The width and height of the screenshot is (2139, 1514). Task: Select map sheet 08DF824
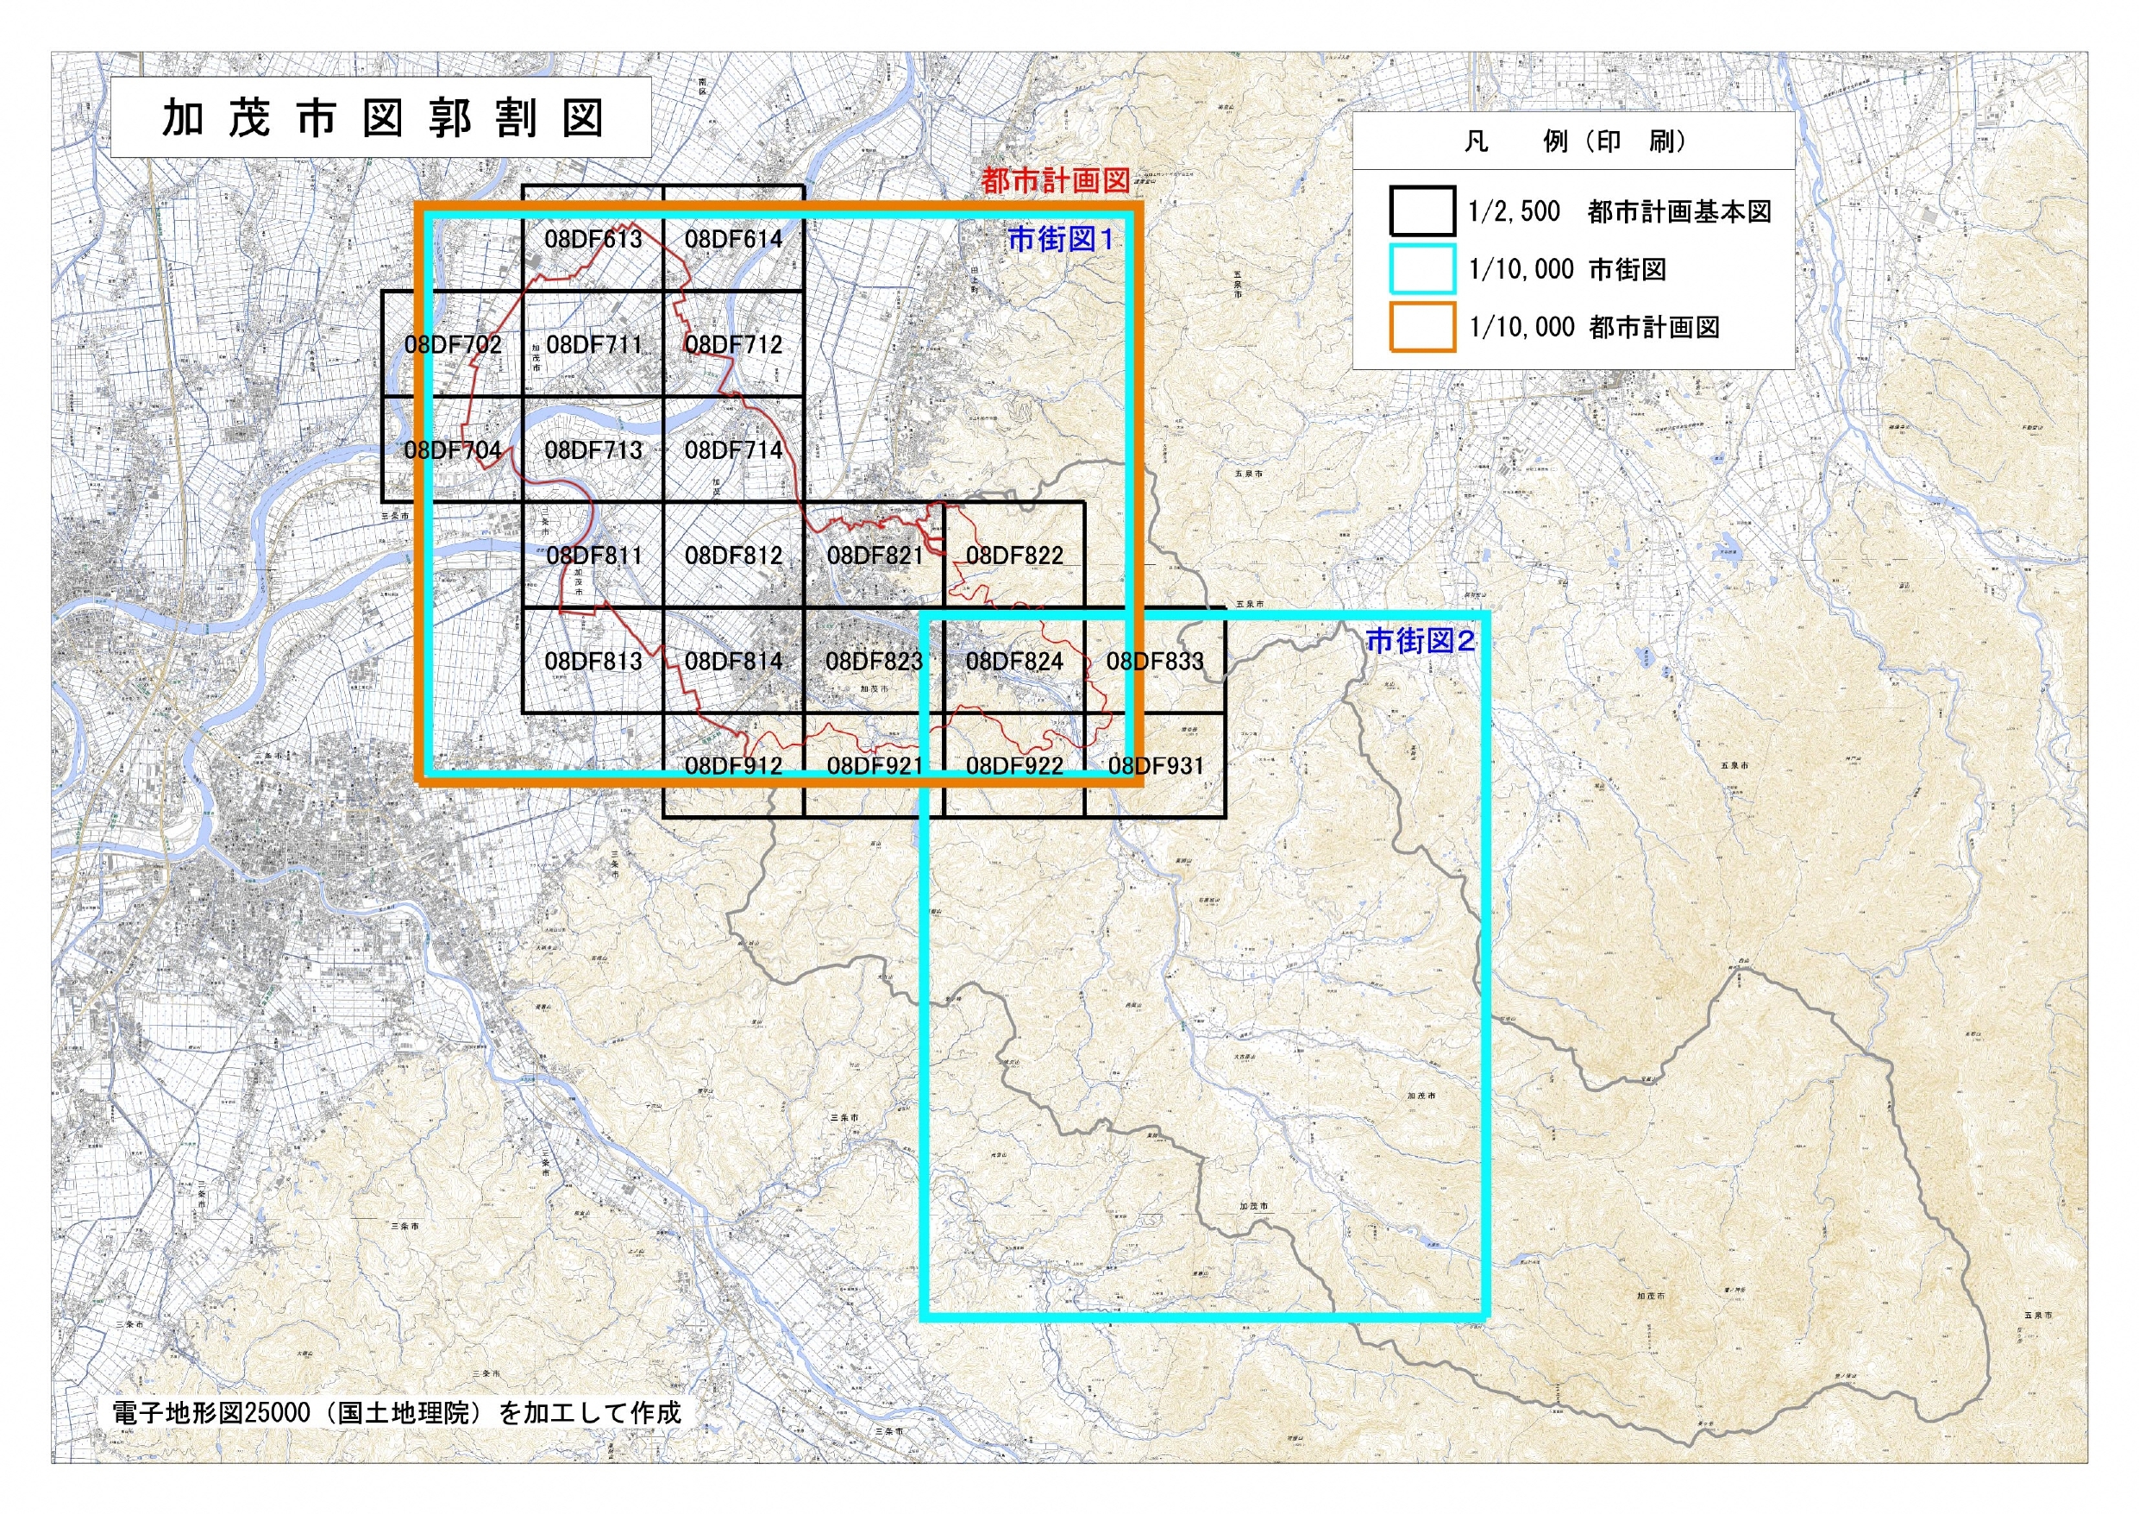pyautogui.click(x=1014, y=661)
